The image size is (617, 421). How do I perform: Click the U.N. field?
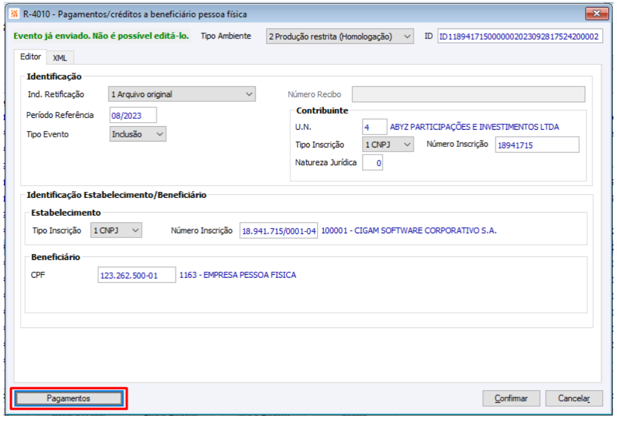click(x=375, y=127)
